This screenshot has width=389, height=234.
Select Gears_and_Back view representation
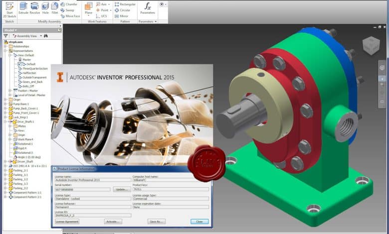point(32,82)
